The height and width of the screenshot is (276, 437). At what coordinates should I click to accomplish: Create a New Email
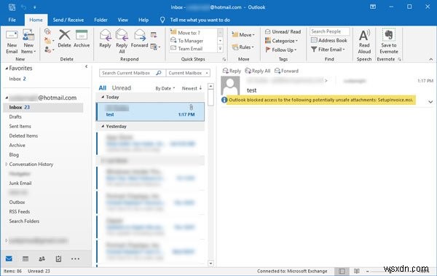[x=12, y=42]
